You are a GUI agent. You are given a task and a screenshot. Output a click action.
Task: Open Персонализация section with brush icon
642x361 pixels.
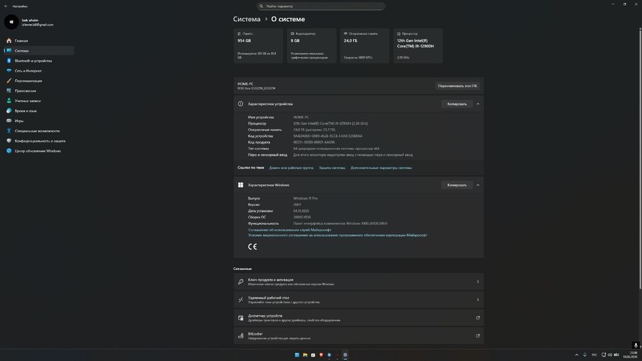click(x=39, y=81)
